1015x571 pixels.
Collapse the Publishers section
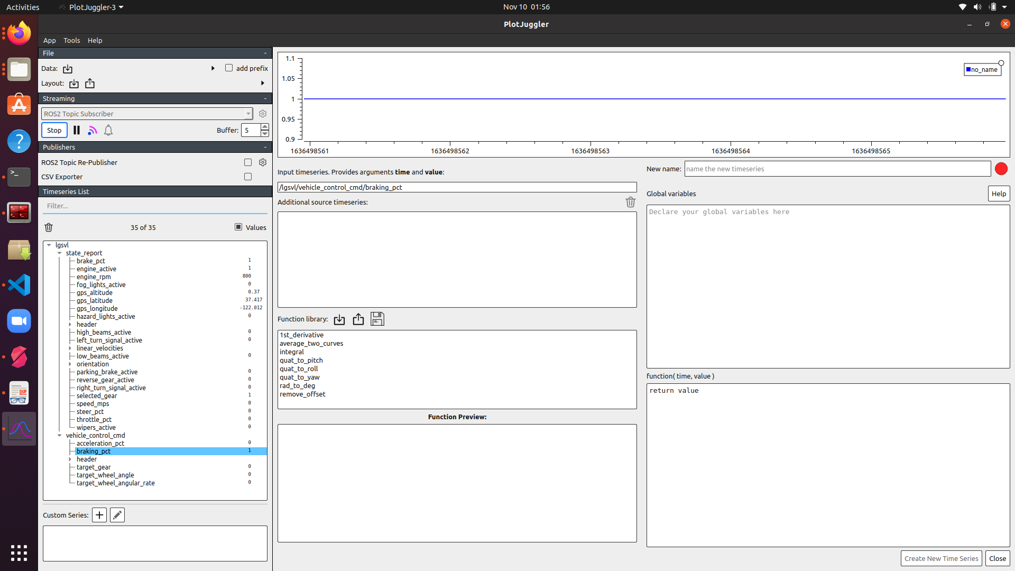pos(265,147)
